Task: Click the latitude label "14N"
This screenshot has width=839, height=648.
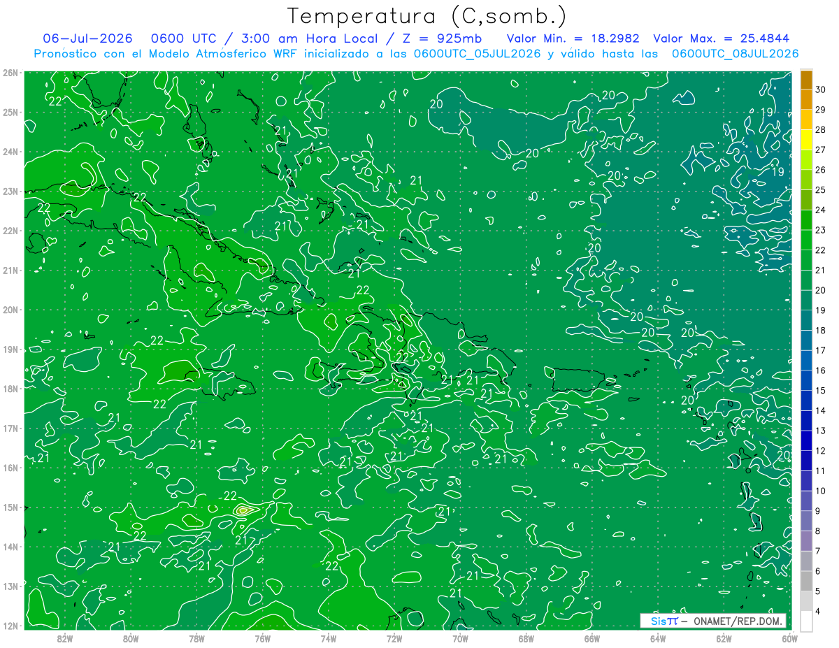Action: tap(10, 547)
